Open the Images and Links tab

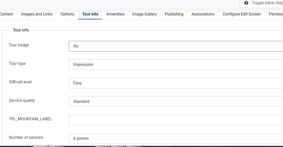coord(37,14)
